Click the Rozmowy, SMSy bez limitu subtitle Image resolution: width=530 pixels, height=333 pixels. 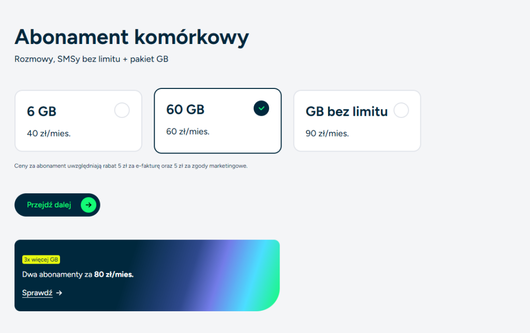click(x=91, y=59)
